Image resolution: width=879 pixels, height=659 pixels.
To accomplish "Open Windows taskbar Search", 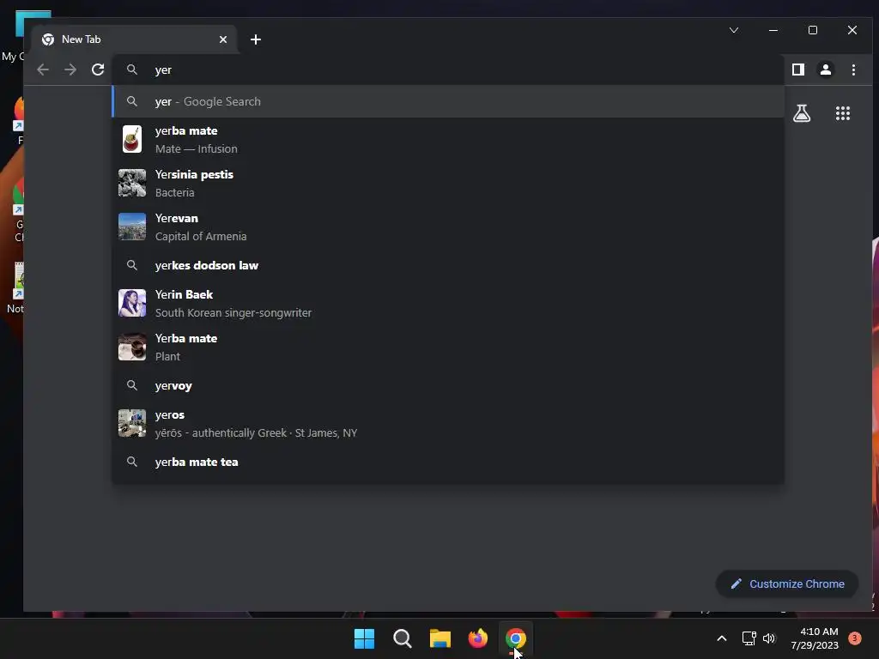I will (x=403, y=638).
